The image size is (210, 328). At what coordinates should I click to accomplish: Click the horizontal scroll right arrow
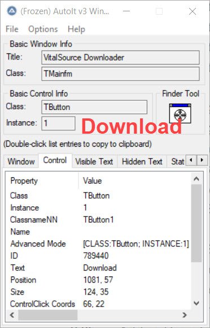click(x=185, y=315)
